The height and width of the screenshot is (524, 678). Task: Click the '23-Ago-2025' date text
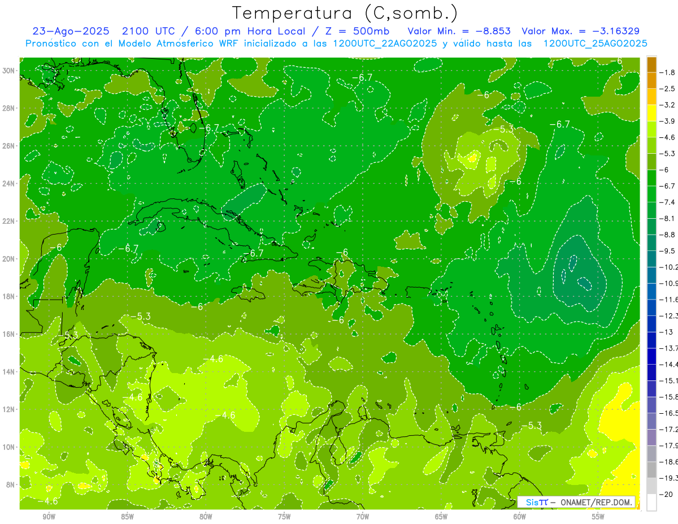pos(70,31)
